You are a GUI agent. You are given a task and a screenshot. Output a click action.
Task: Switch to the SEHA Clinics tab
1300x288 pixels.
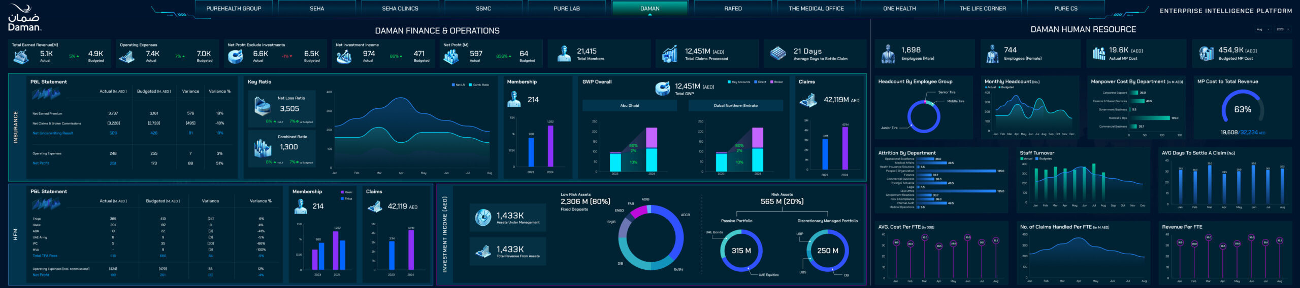point(400,9)
